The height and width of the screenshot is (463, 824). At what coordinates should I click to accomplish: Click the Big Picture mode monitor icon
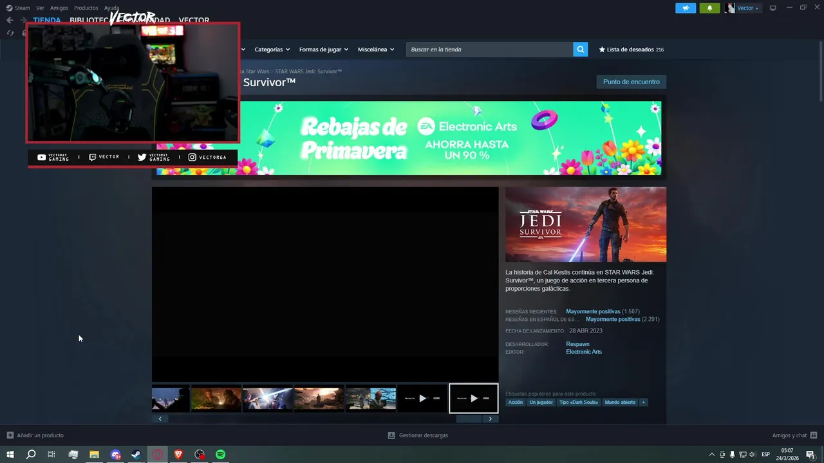click(773, 8)
